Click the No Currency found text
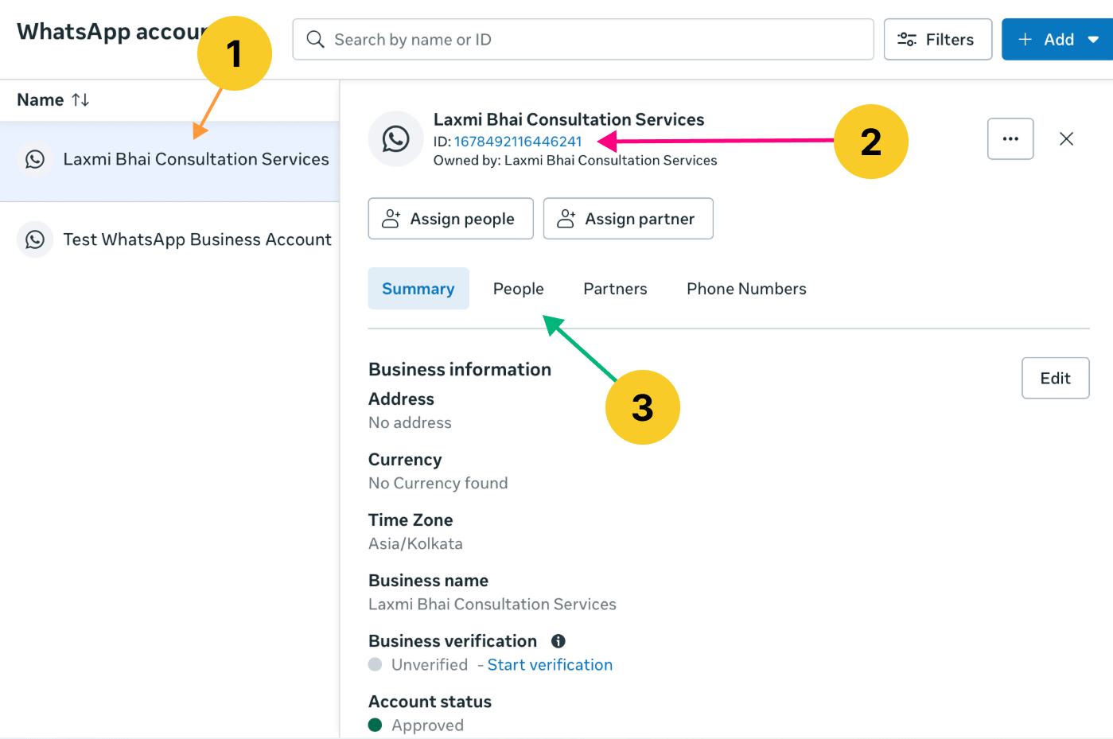 (438, 484)
